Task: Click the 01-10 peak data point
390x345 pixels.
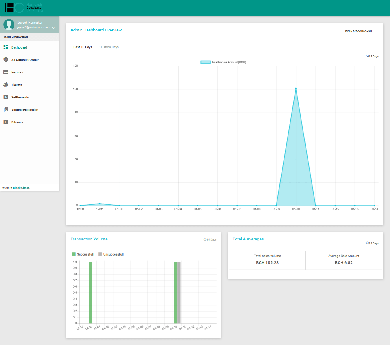Action: (296, 89)
